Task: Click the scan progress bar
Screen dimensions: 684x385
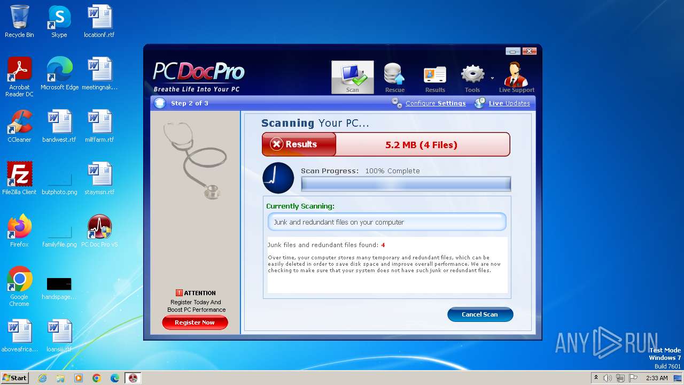Action: (x=406, y=184)
